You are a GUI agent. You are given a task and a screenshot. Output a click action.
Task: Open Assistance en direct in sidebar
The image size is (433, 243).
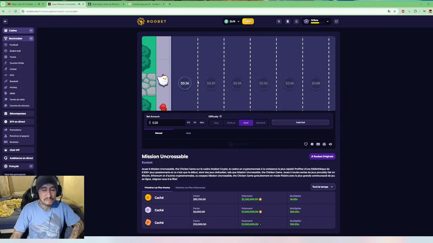tap(18, 158)
